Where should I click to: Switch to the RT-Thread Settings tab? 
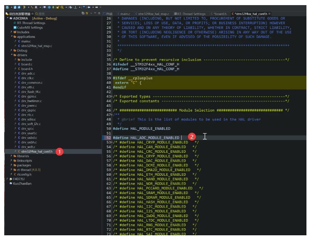pos(191,14)
